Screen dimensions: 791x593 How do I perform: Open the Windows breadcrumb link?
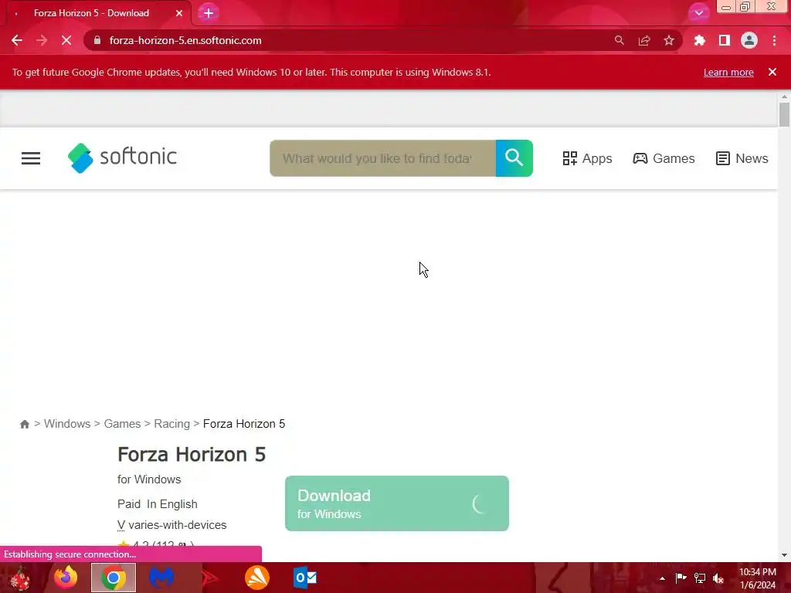point(67,424)
